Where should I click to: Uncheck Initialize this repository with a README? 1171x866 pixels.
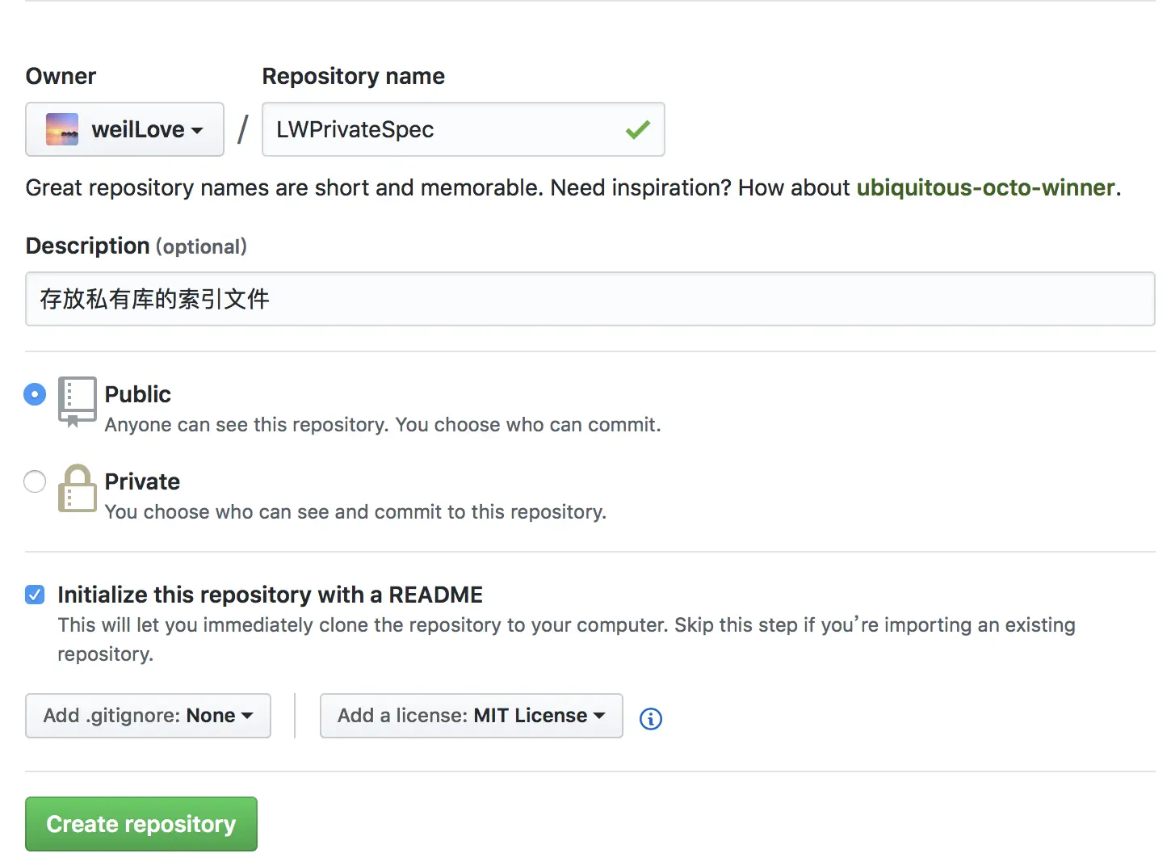tap(35, 595)
